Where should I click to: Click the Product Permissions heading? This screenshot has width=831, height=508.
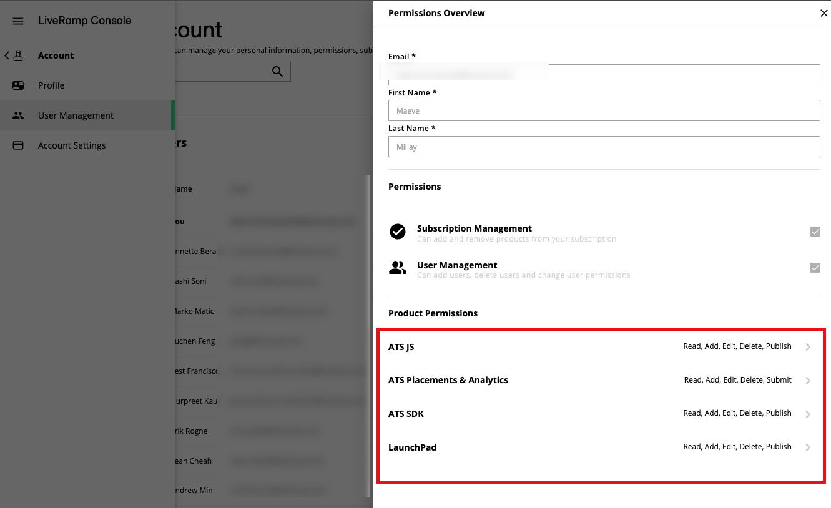(433, 313)
